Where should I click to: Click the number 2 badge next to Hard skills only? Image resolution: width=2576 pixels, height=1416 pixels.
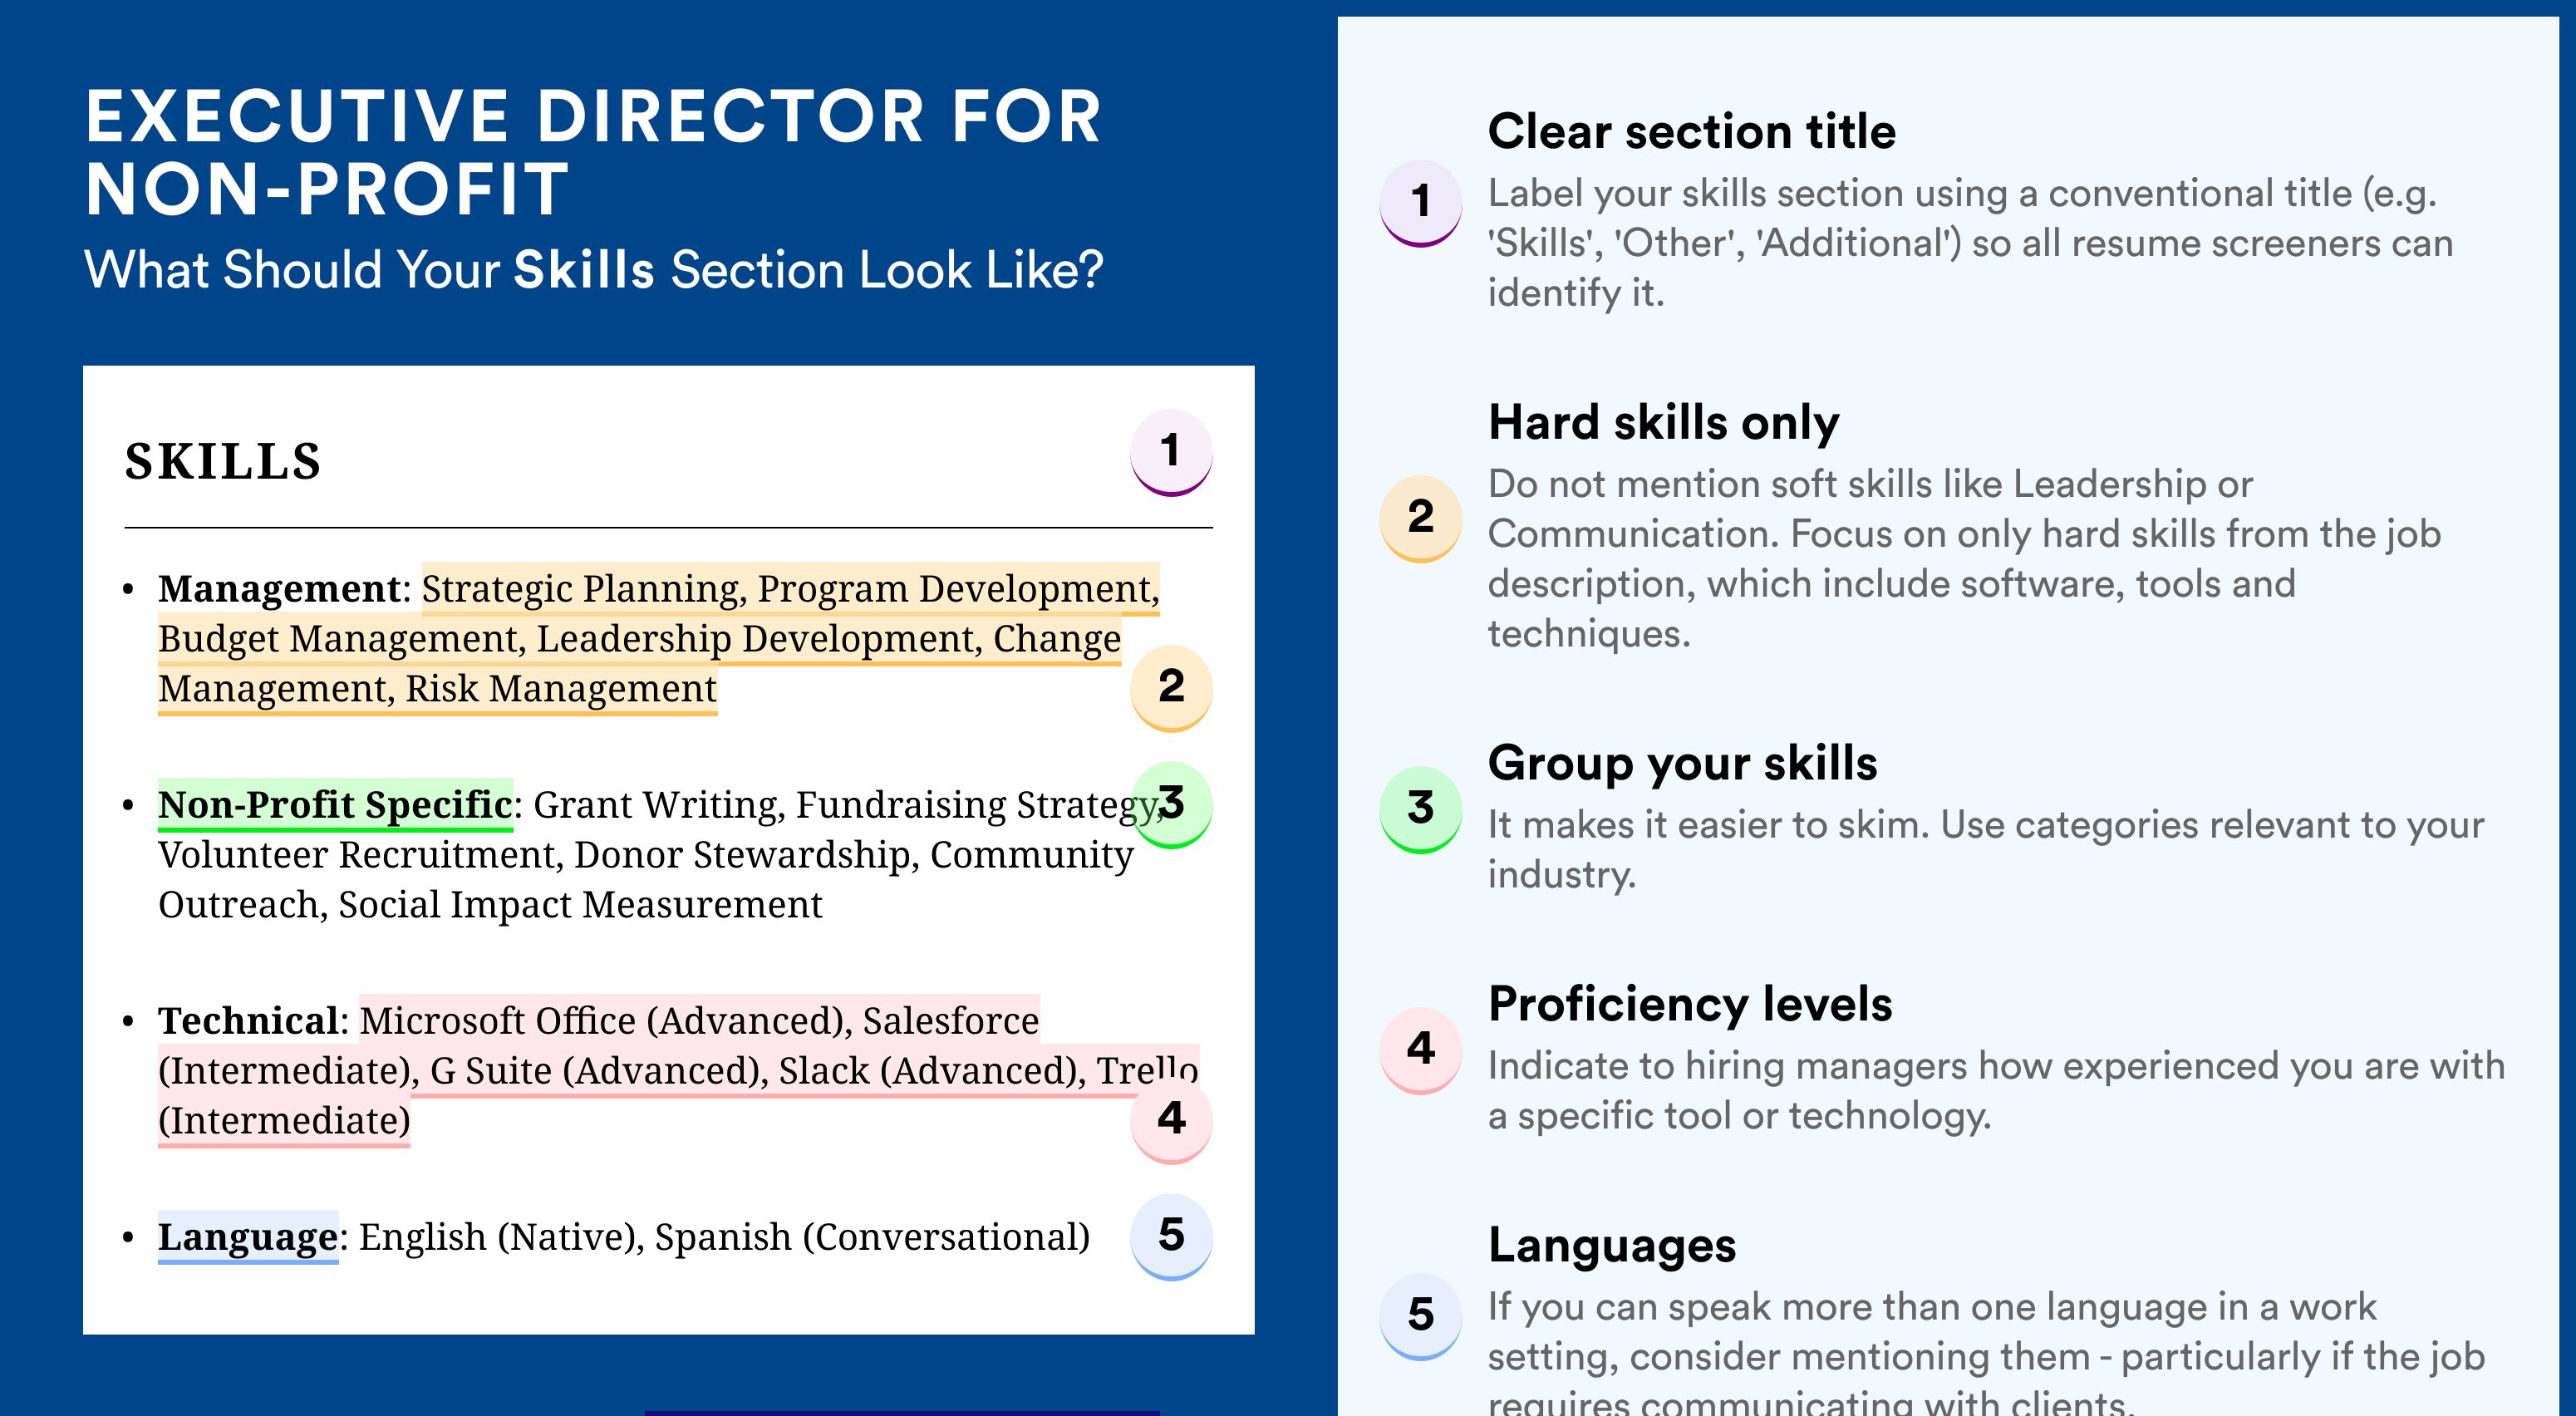[x=1421, y=519]
